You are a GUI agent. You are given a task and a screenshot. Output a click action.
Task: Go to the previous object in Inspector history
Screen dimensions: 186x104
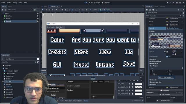point(178,10)
